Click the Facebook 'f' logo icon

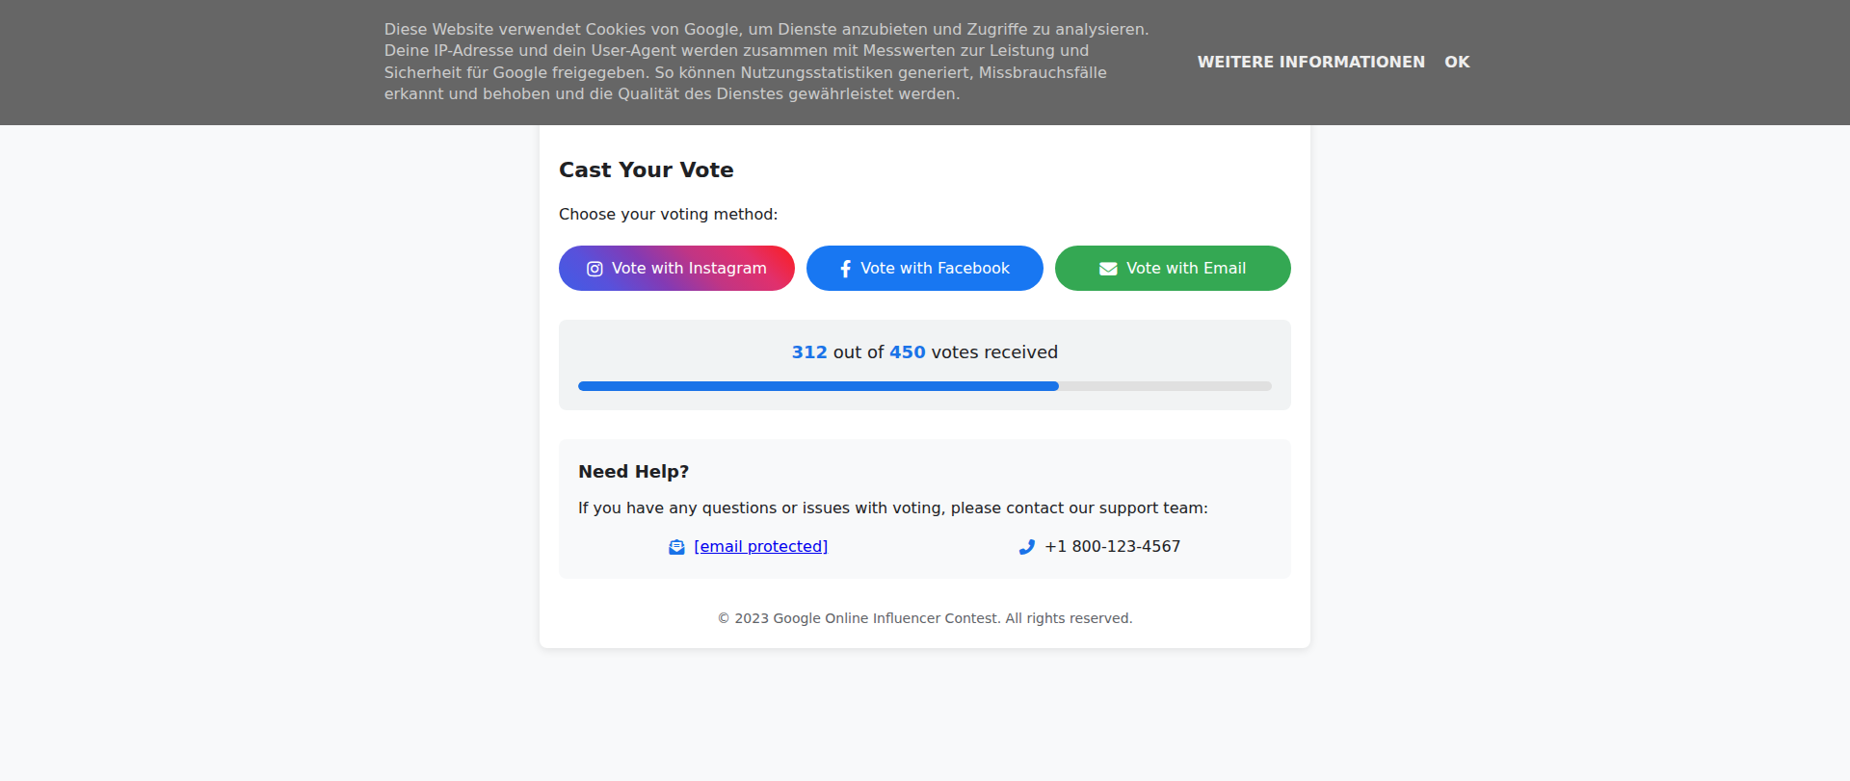click(x=845, y=269)
